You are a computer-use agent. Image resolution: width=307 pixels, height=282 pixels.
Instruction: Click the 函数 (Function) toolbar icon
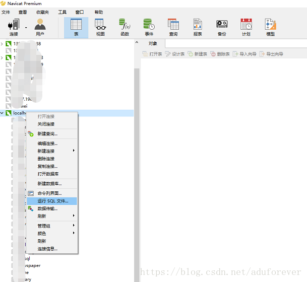[125, 28]
